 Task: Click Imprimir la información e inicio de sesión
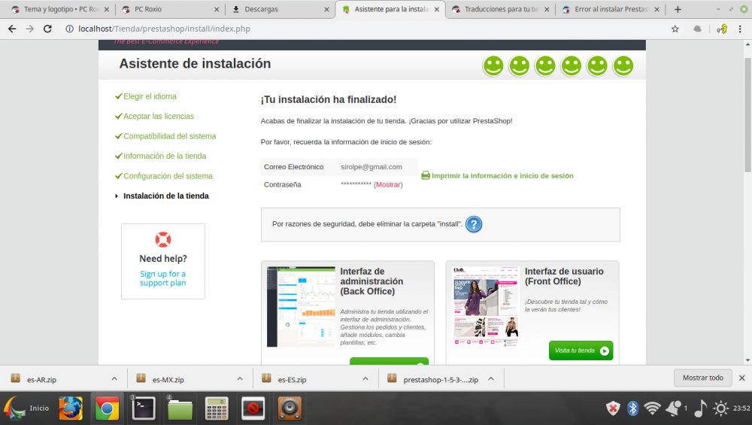pos(502,175)
